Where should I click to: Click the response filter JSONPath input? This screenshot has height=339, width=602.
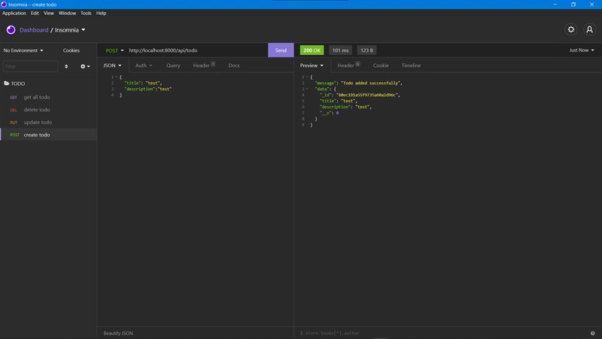coord(442,333)
